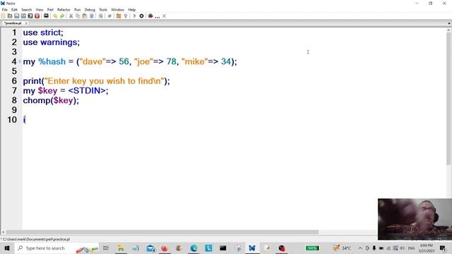
Task: Click the taskbar search box
Action: (x=56, y=248)
